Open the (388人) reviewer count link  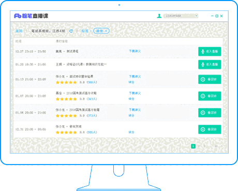[x=92, y=82]
